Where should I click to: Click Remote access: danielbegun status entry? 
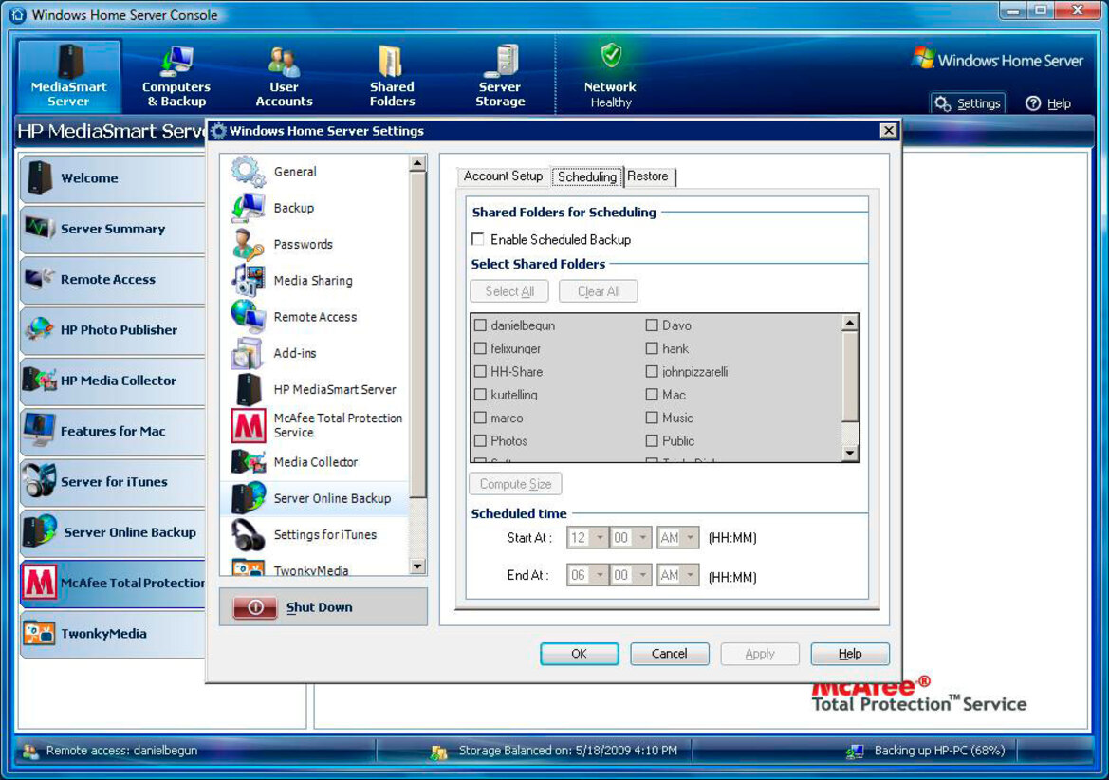[x=110, y=751]
